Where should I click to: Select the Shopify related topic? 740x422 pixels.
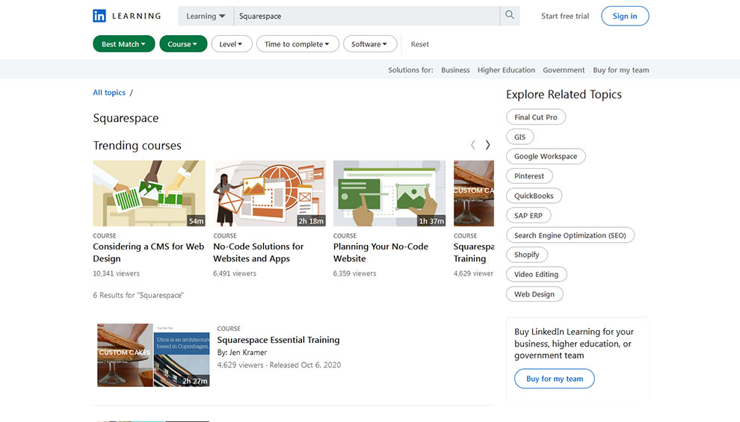pyautogui.click(x=527, y=255)
